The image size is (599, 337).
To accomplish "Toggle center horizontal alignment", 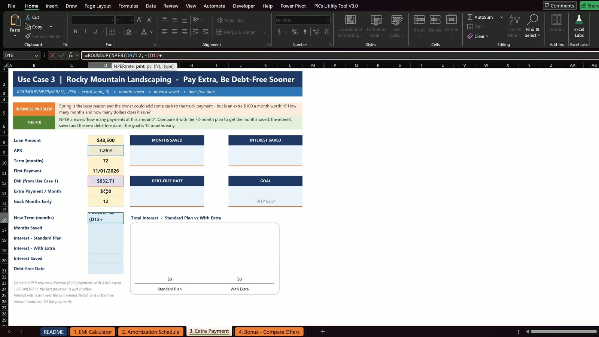I will pyautogui.click(x=174, y=32).
